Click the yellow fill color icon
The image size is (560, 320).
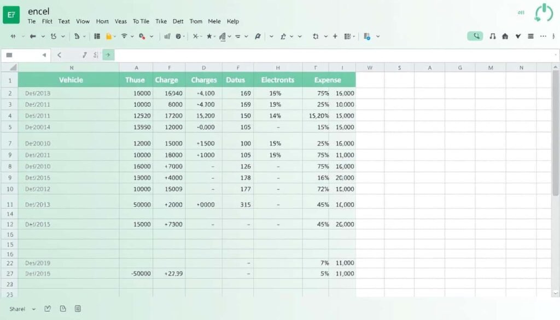point(109,37)
